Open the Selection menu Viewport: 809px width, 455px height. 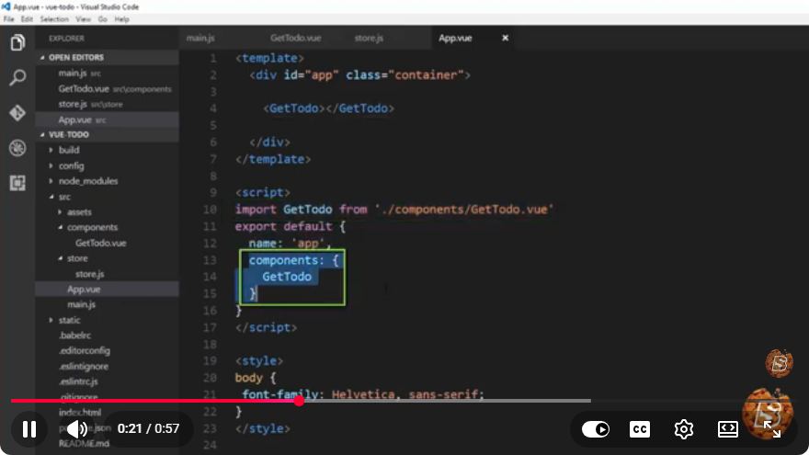click(x=54, y=19)
